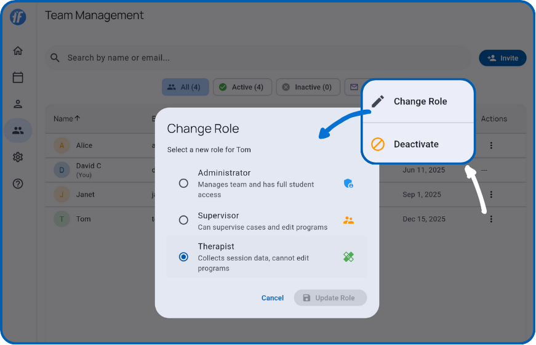Filter by Inactive (0) members
This screenshot has height=345, width=536.
point(308,87)
